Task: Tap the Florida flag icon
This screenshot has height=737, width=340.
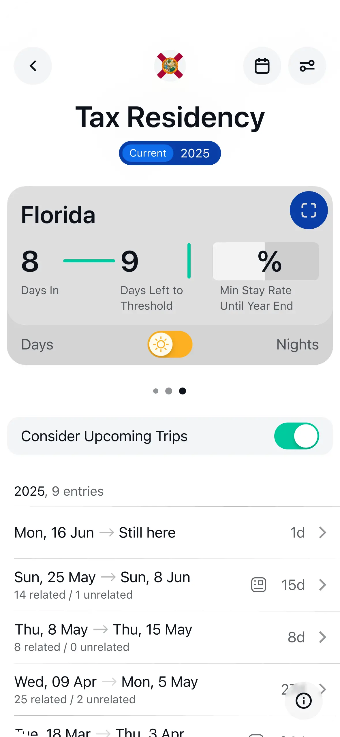Action: coord(170,66)
